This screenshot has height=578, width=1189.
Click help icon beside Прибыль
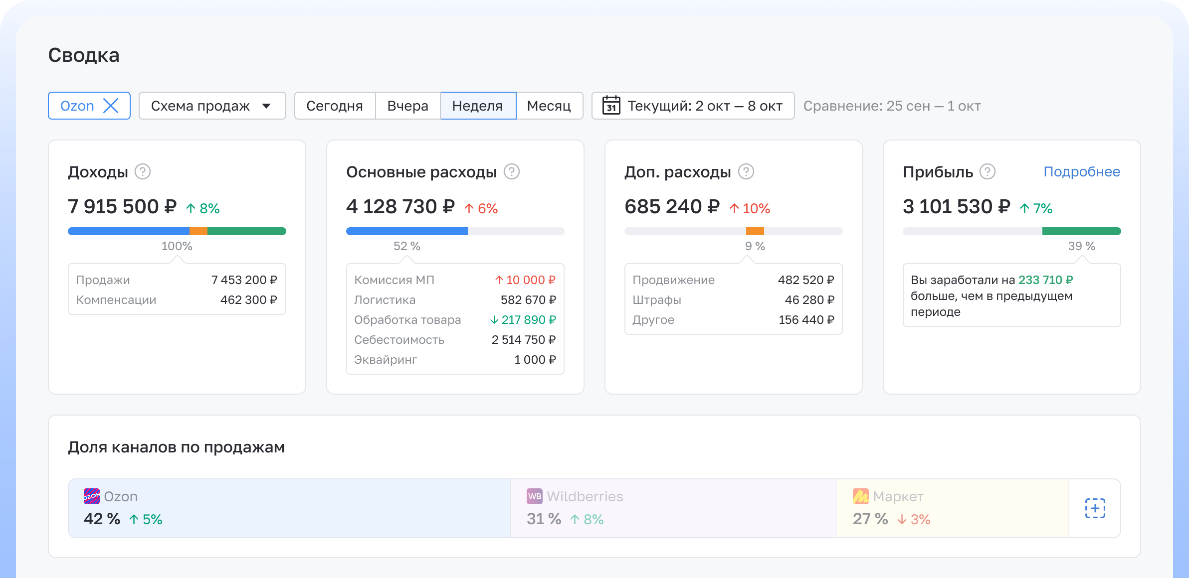(x=987, y=172)
